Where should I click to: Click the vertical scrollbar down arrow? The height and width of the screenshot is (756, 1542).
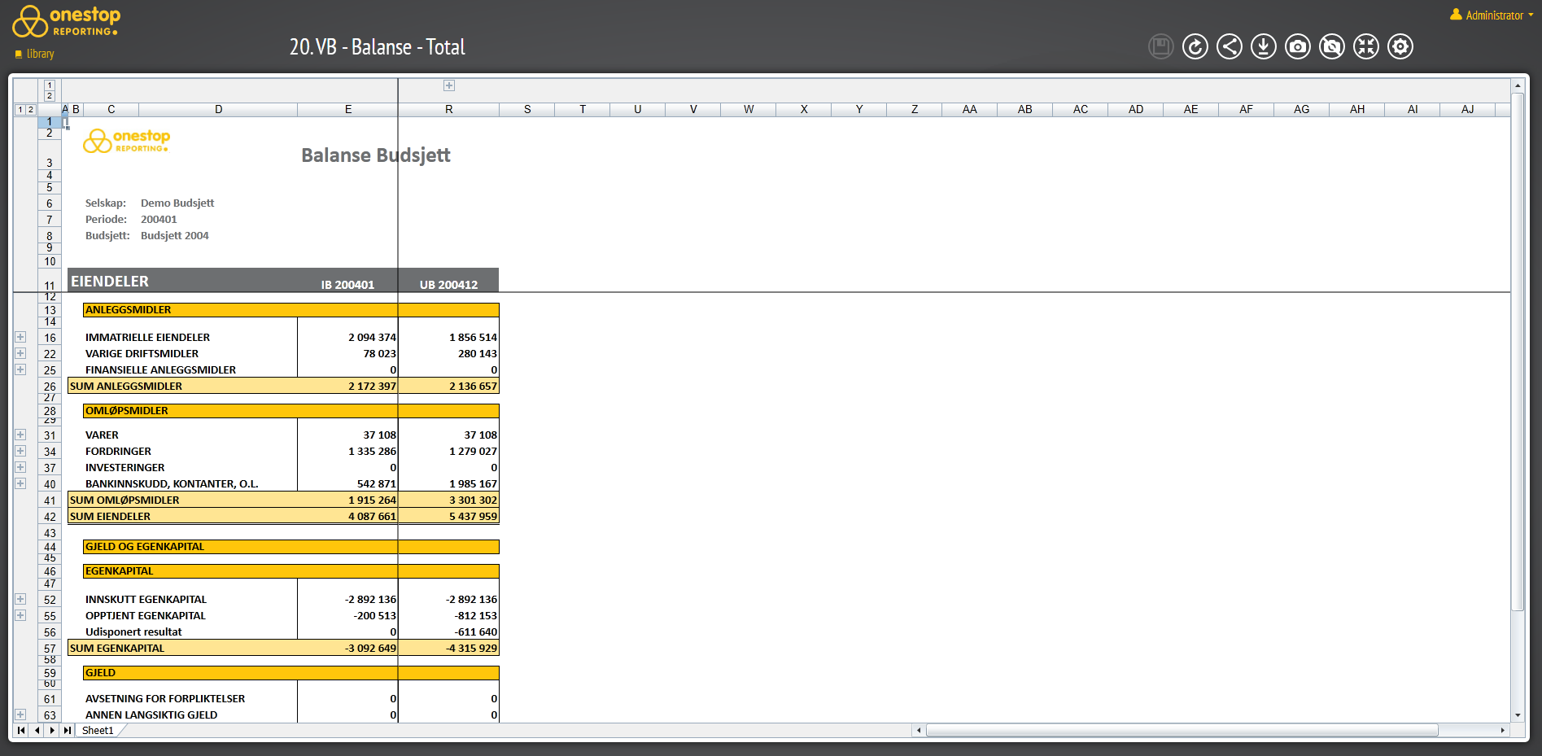tap(1518, 715)
